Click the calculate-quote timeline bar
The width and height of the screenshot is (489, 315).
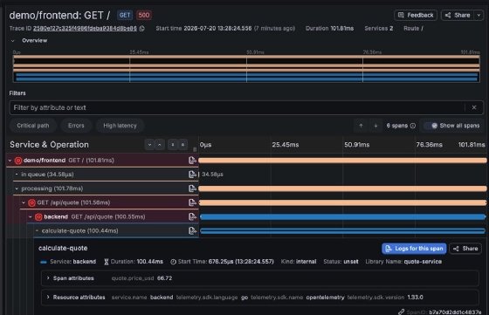pyautogui.click(x=342, y=231)
